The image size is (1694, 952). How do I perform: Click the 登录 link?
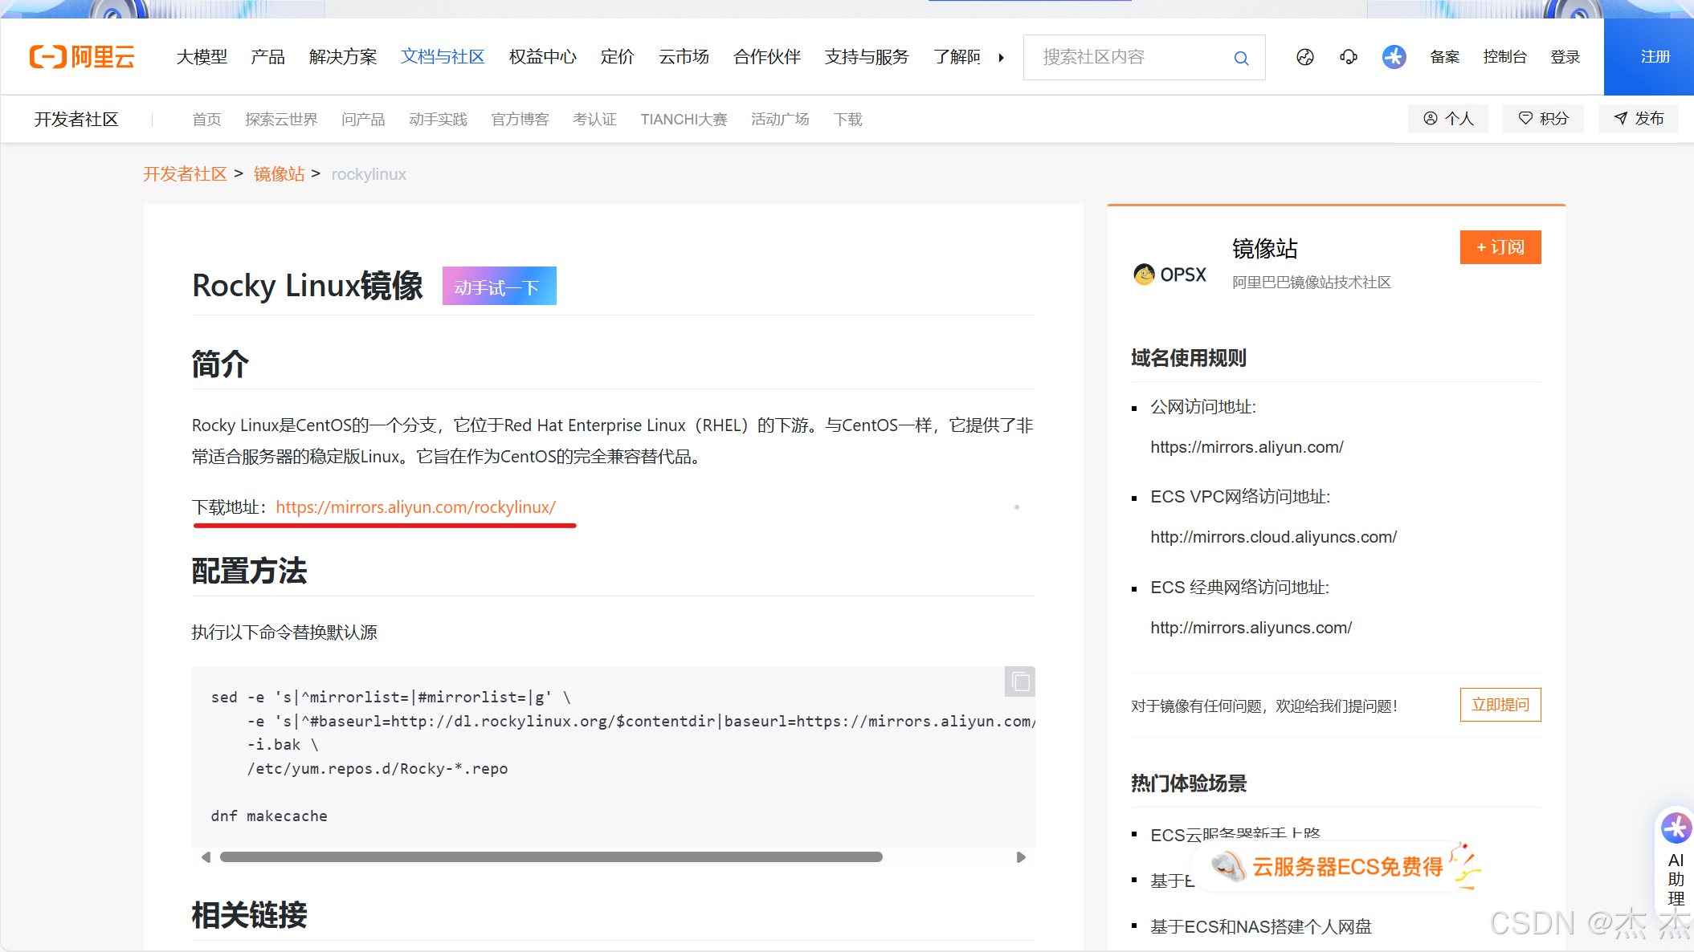(1565, 57)
